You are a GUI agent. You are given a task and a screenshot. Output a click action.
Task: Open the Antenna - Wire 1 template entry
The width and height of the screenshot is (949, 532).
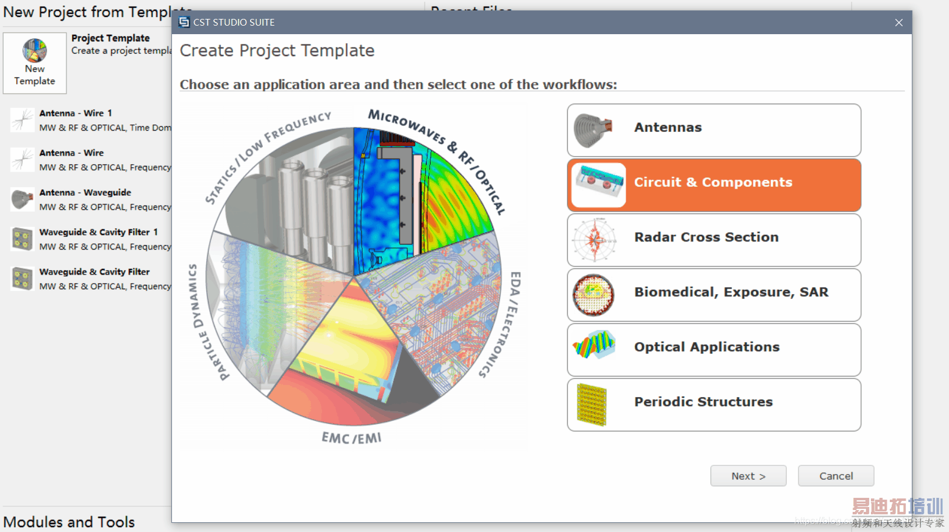click(91, 120)
